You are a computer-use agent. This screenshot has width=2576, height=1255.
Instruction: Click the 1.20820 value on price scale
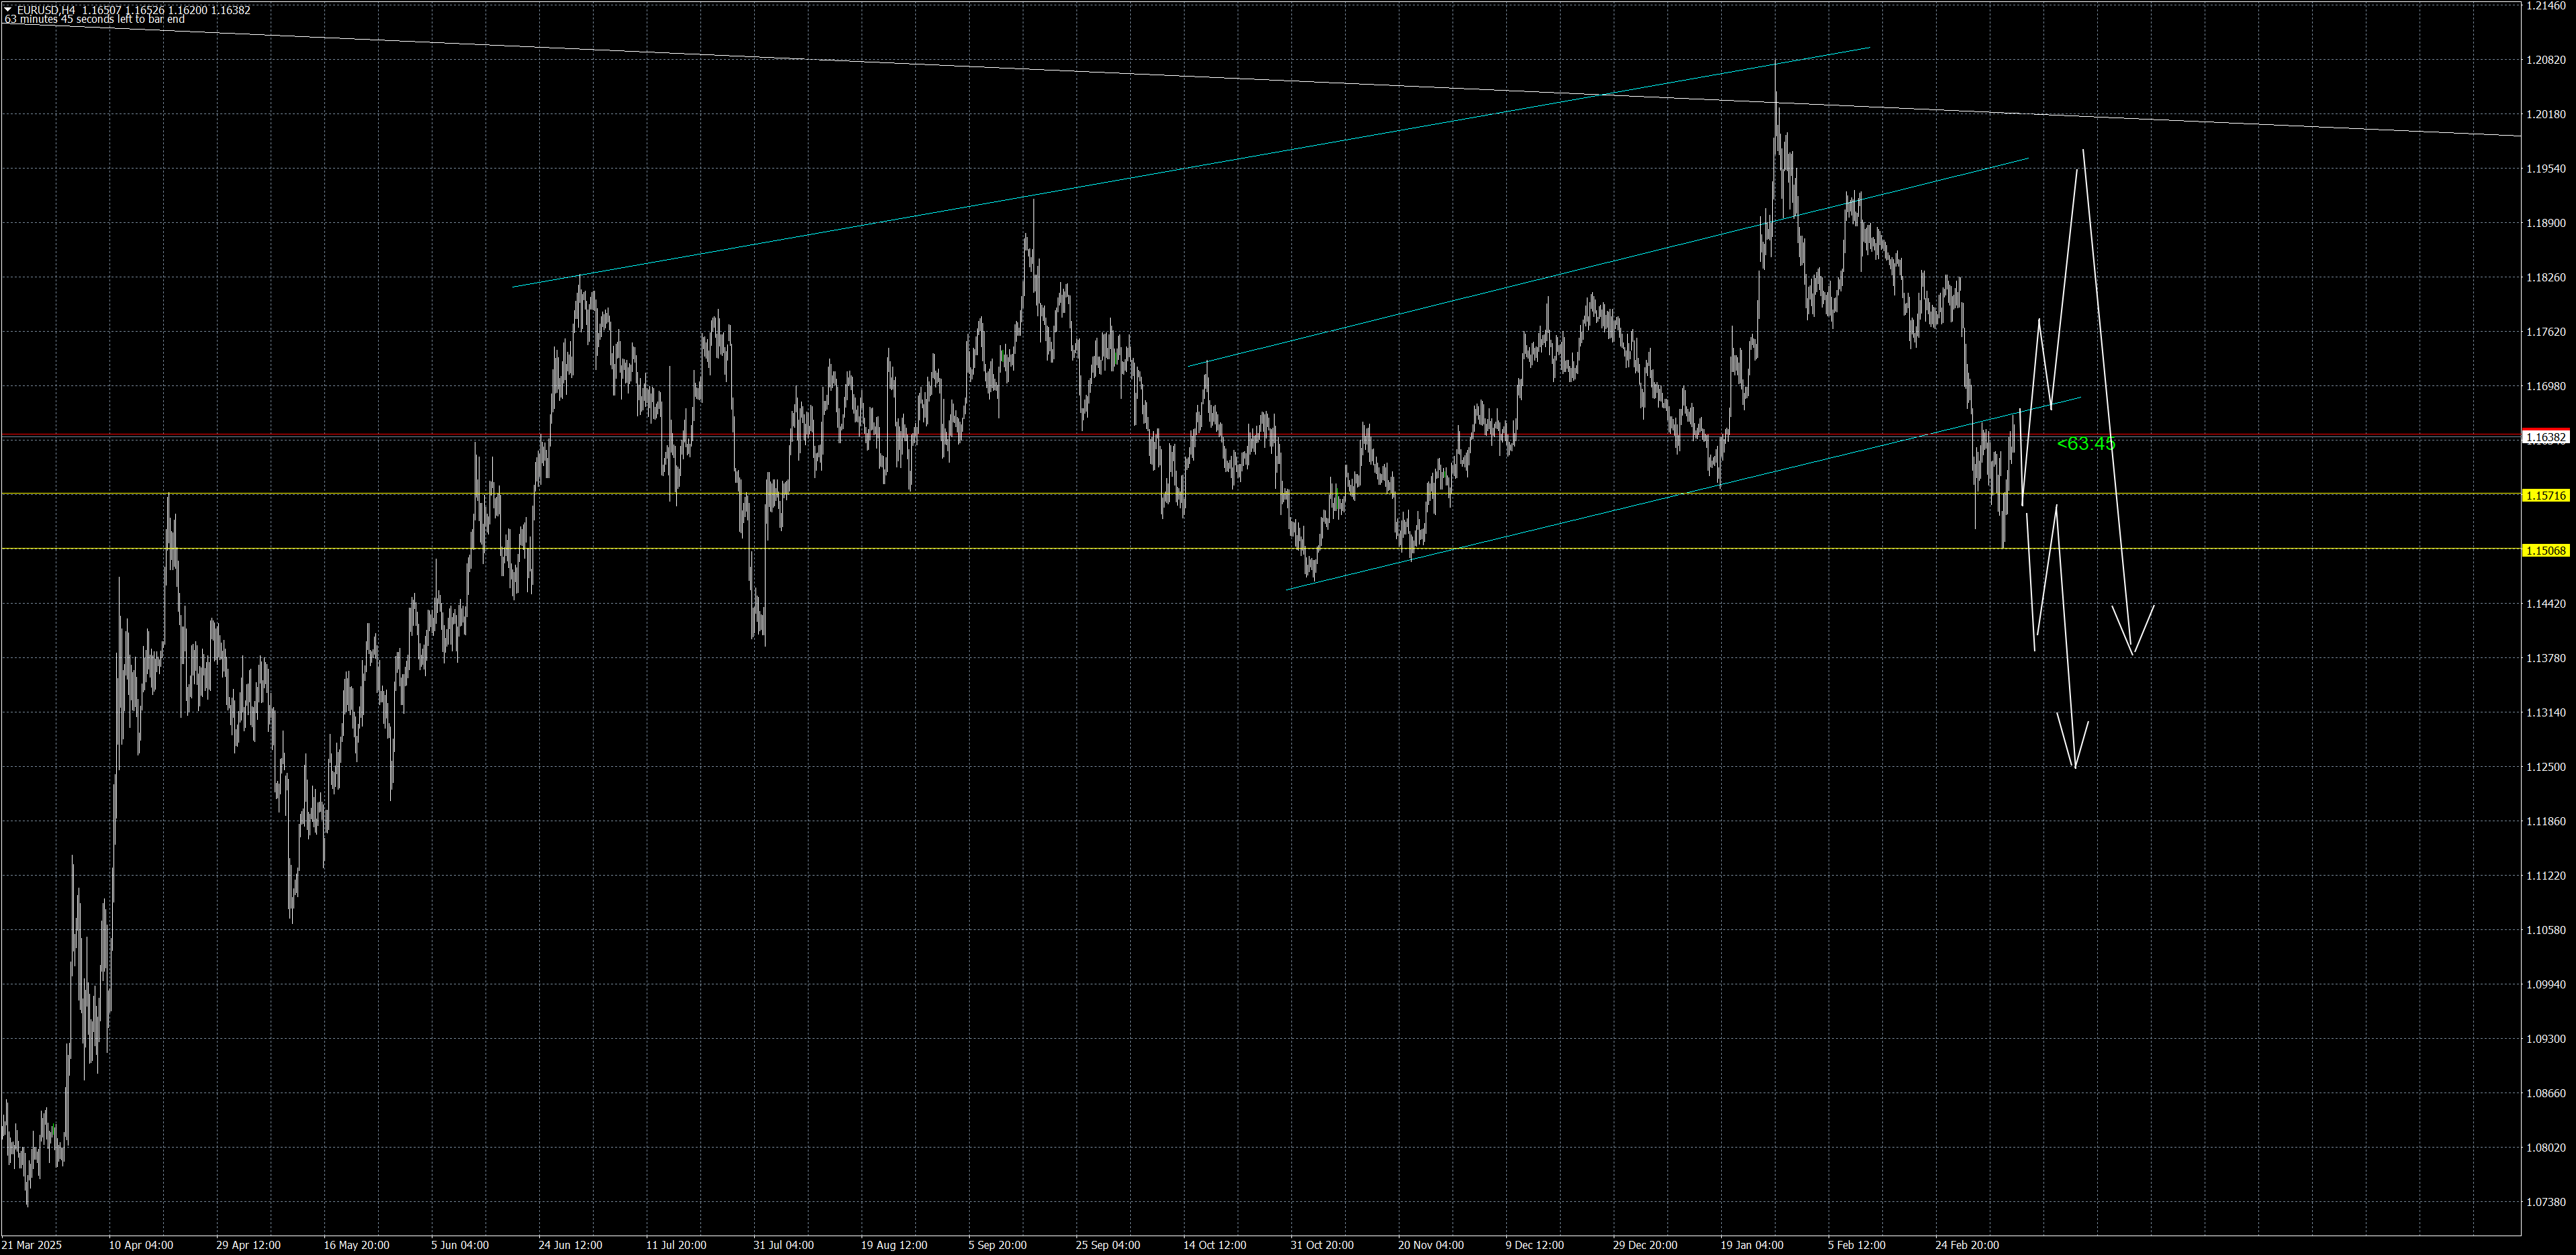coord(2546,60)
